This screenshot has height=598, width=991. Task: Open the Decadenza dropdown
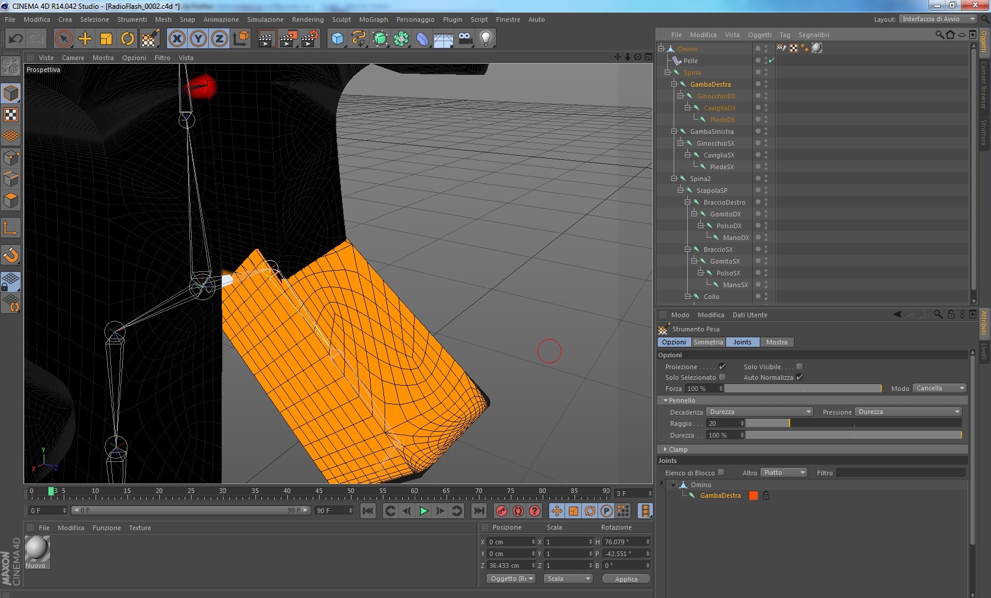pos(760,412)
